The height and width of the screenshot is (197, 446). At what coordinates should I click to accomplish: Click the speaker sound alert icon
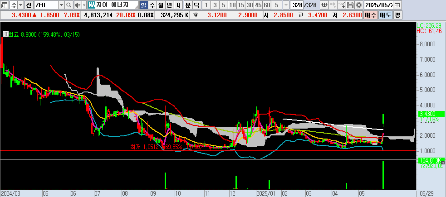pos(78,5)
